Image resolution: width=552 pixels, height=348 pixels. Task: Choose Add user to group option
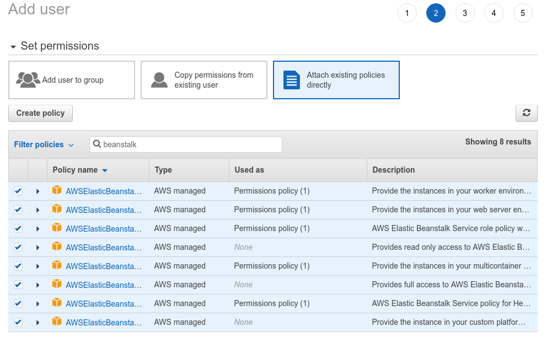72,80
